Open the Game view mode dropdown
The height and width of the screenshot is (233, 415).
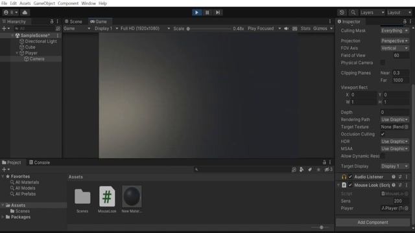coord(77,28)
